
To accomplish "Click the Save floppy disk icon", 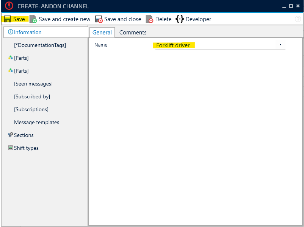I will (x=7, y=19).
